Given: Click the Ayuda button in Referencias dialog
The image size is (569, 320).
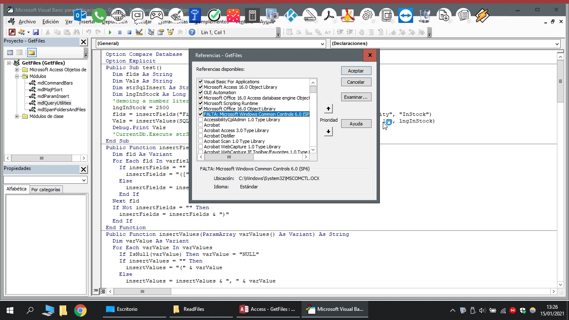Looking at the screenshot, I should tap(356, 124).
